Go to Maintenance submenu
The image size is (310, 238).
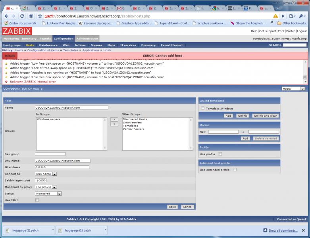click(48, 45)
